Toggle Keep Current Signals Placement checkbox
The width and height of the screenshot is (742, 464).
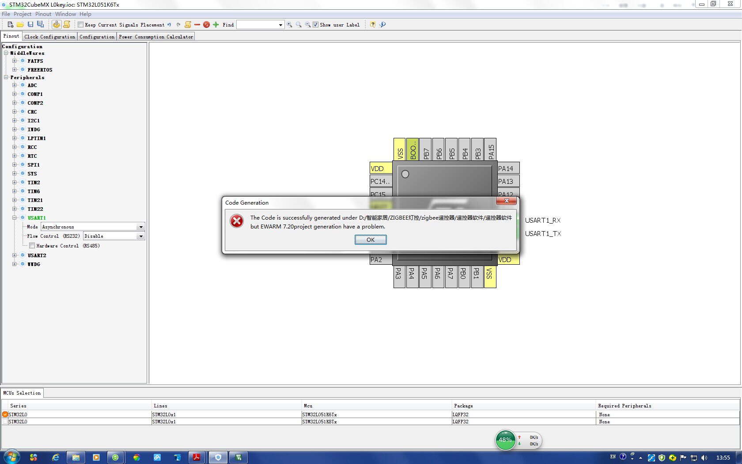(x=81, y=25)
